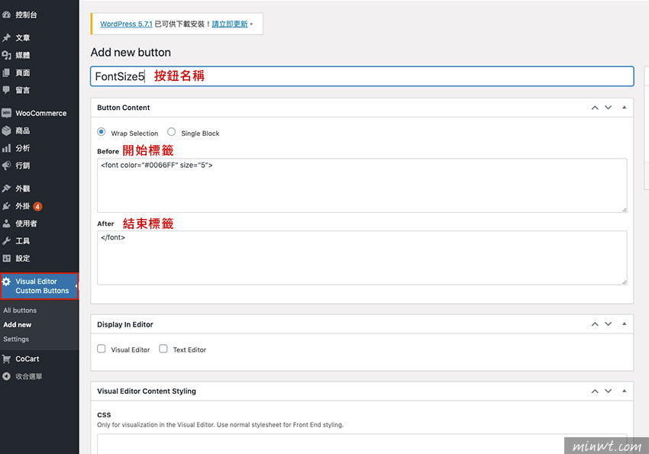Viewport: 649px width, 454px height.
Task: Click the 外掛 plugins plug icon
Action: point(6,206)
